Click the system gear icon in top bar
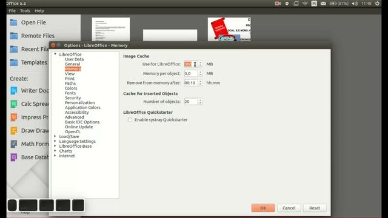The height and width of the screenshot is (218, 388). [377, 4]
